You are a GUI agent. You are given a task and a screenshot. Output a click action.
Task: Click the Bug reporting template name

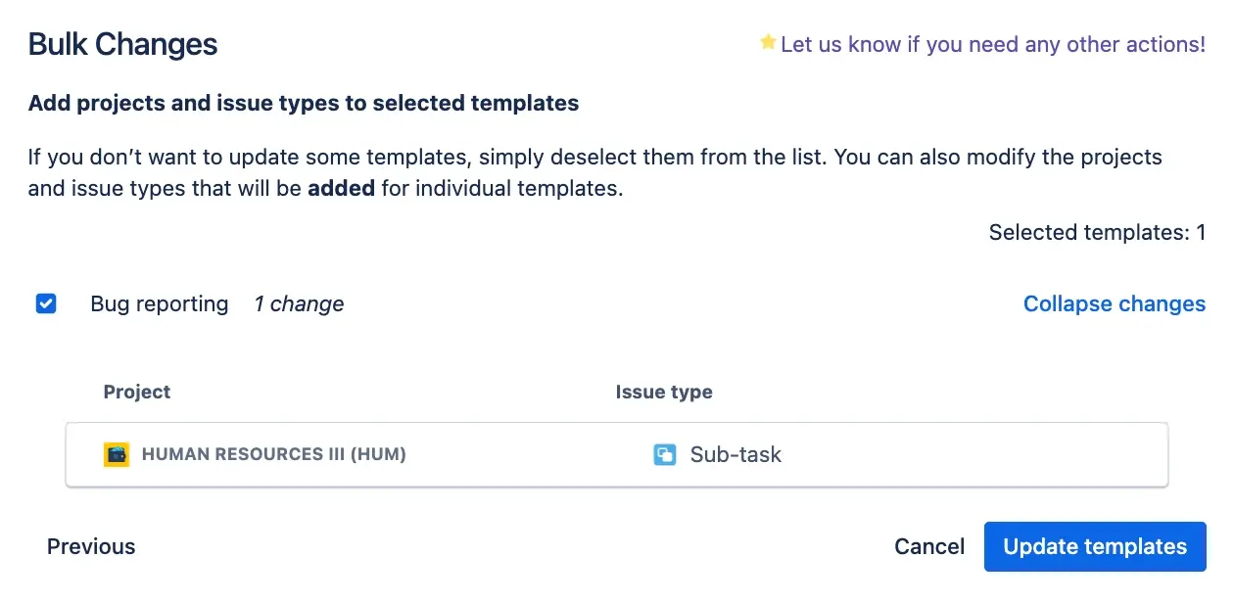[159, 303]
